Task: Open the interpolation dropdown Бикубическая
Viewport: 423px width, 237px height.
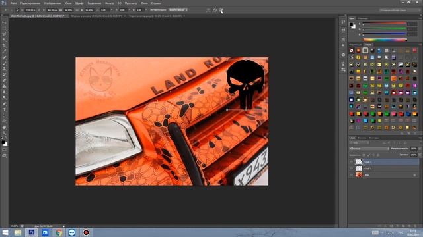Action: click(178, 9)
